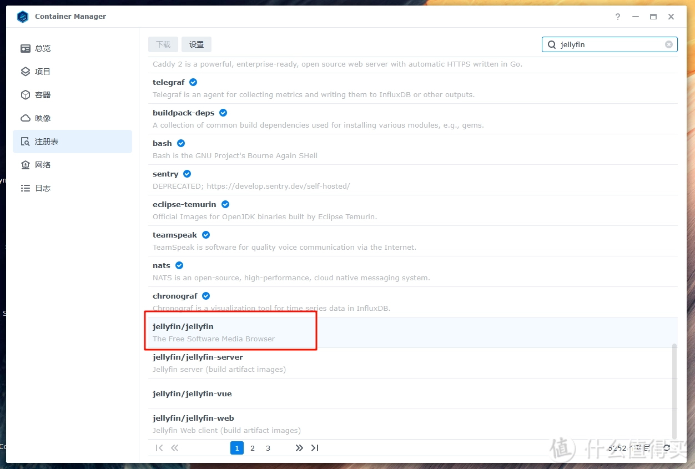Open 映像 images in sidebar

pyautogui.click(x=72, y=118)
